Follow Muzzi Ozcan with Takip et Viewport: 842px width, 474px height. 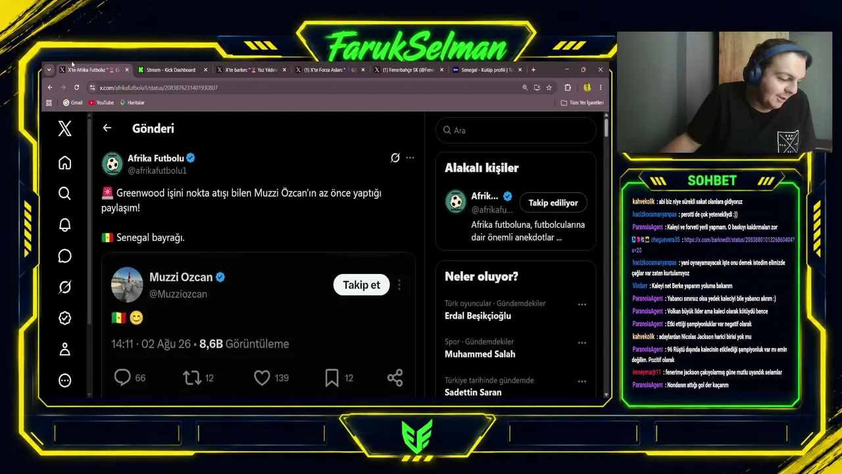(x=361, y=285)
